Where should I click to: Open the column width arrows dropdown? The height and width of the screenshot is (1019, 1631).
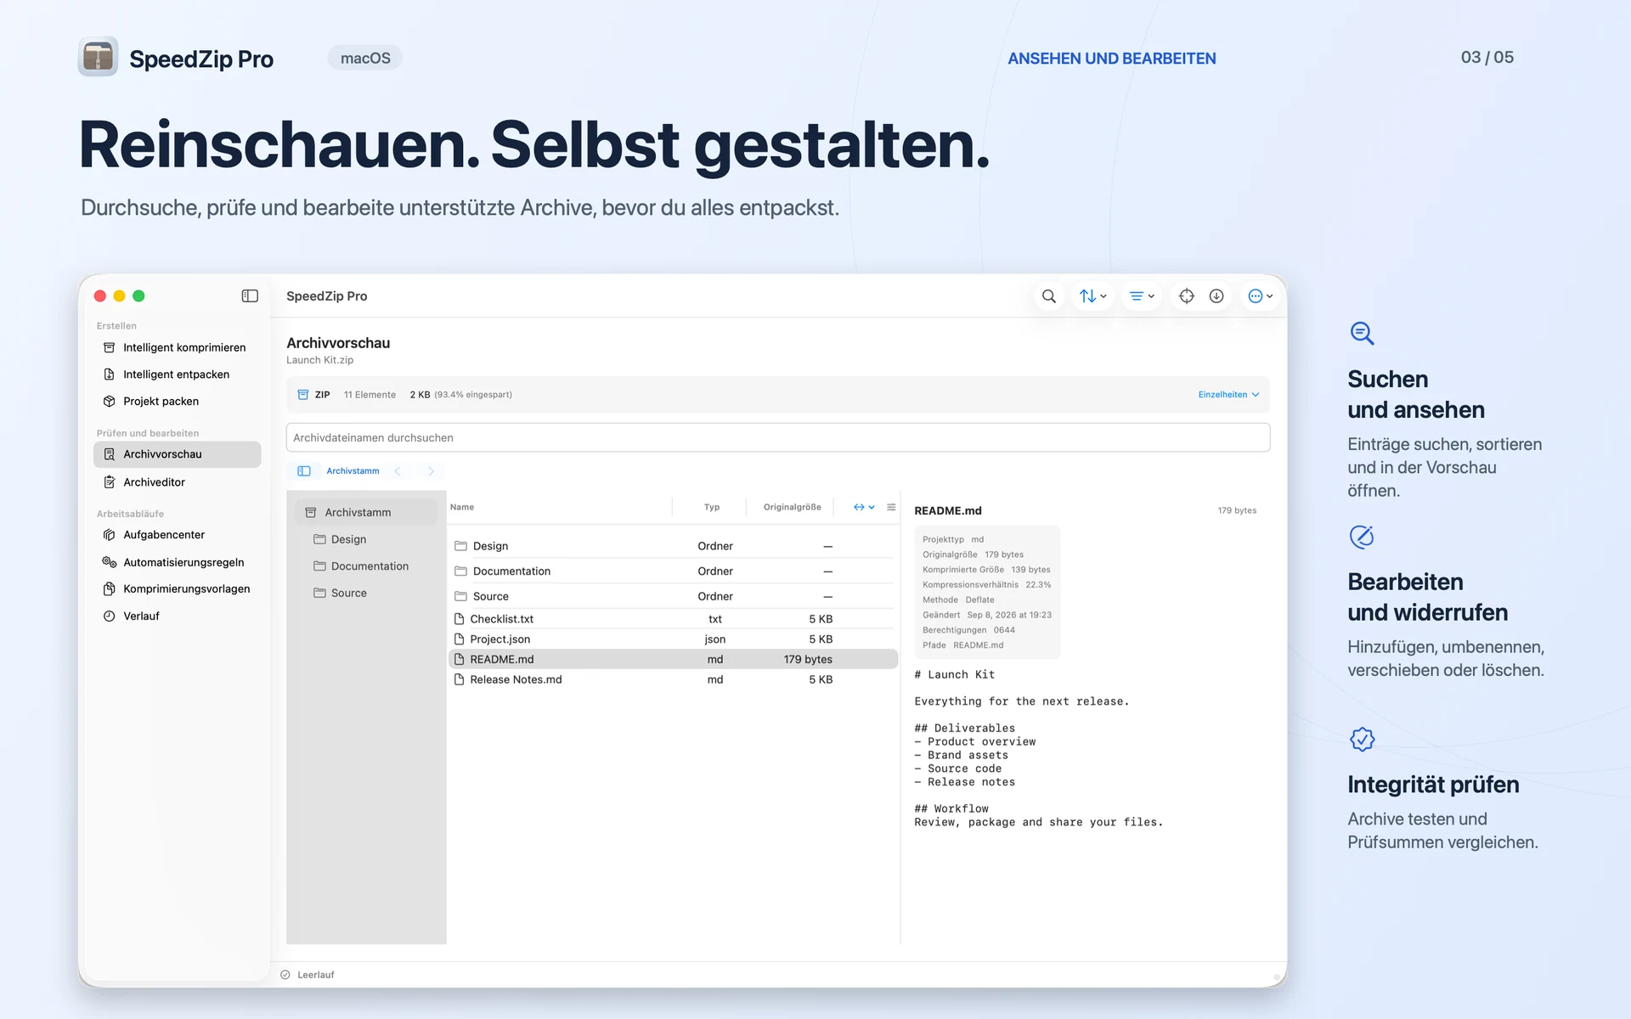click(864, 508)
